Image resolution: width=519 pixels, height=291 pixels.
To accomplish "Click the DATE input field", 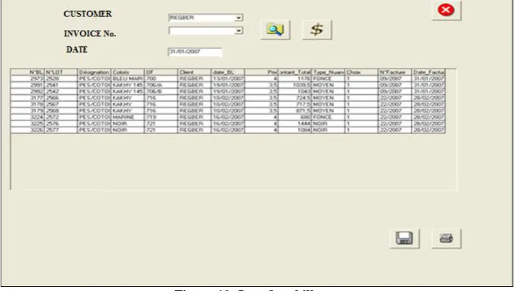I will coord(195,52).
